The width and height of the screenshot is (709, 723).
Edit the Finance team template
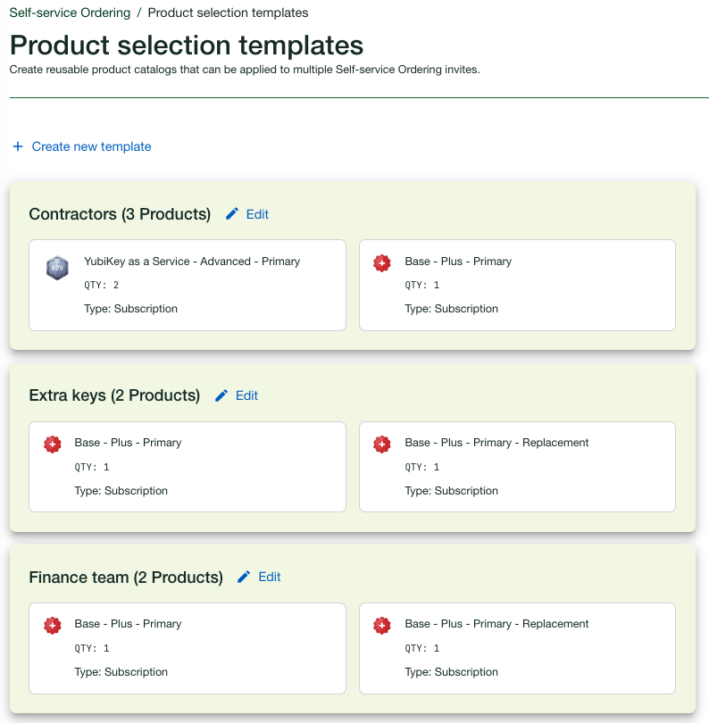click(270, 577)
